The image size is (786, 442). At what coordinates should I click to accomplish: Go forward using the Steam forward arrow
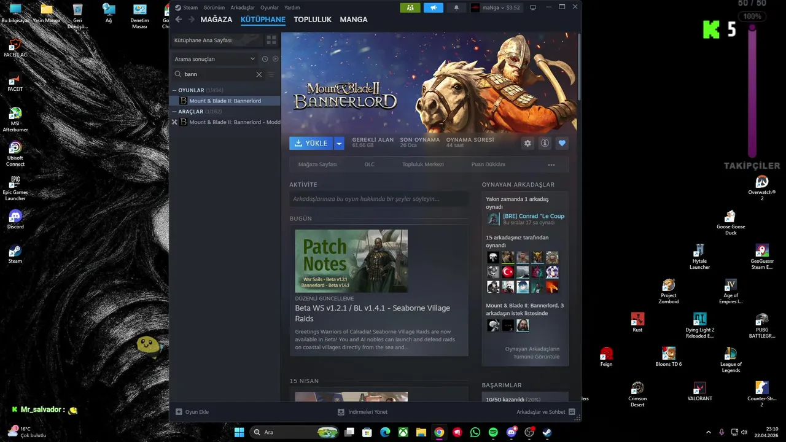point(191,20)
